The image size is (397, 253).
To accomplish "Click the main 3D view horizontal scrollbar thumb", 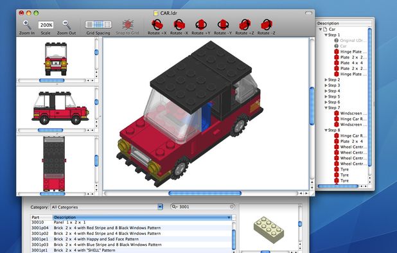I will [x=205, y=193].
